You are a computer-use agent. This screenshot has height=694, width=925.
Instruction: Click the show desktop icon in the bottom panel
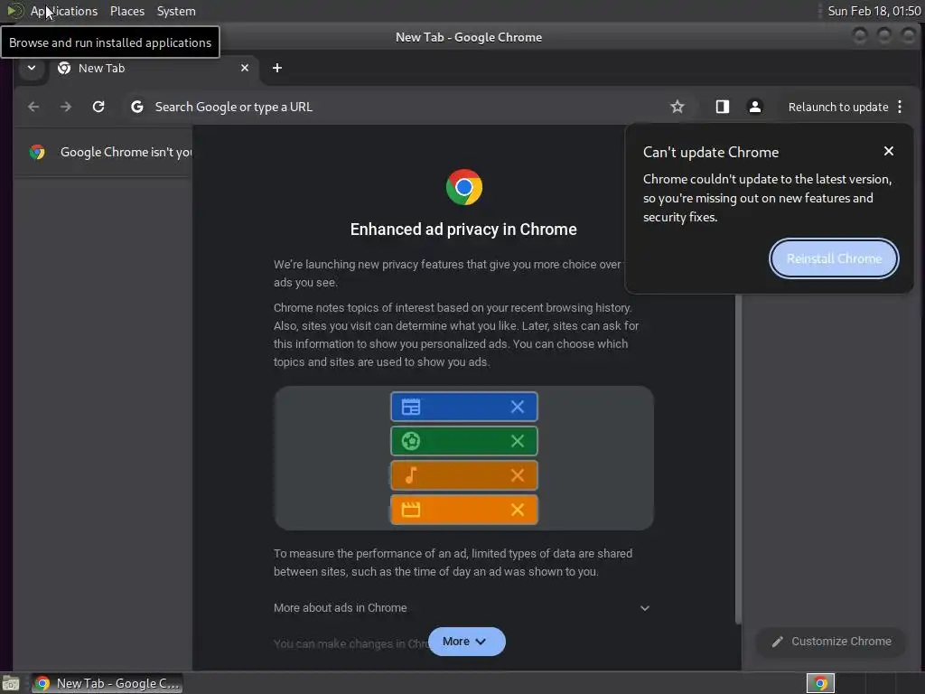click(11, 683)
